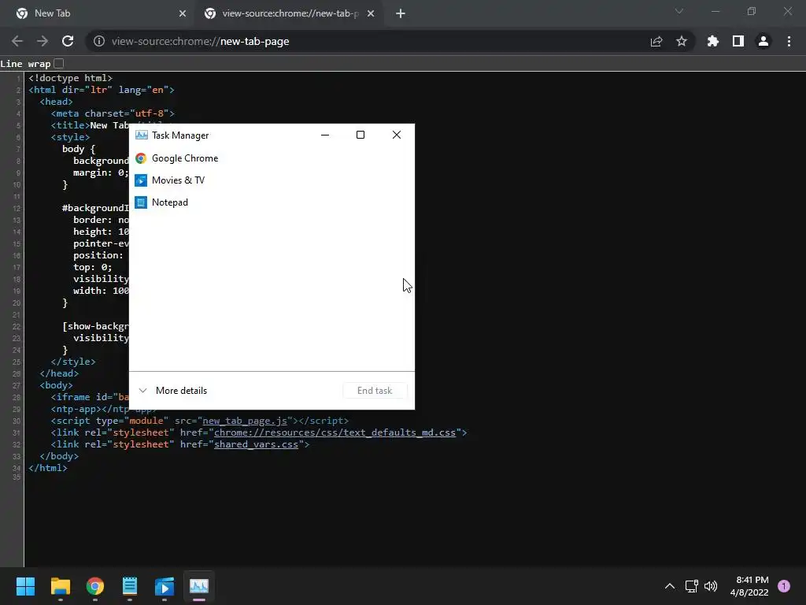806x605 pixels.
Task: Click the </html> closing tag text
Action: click(48, 468)
